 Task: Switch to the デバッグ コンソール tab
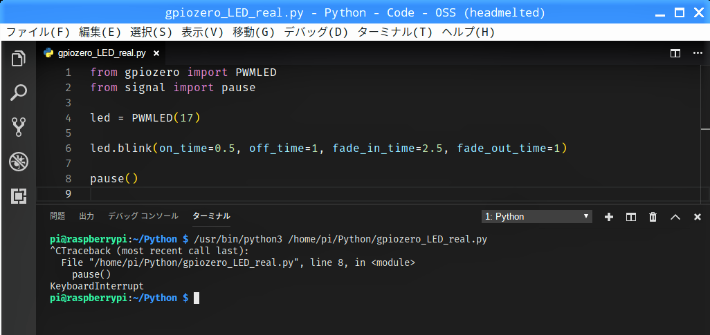(x=143, y=216)
